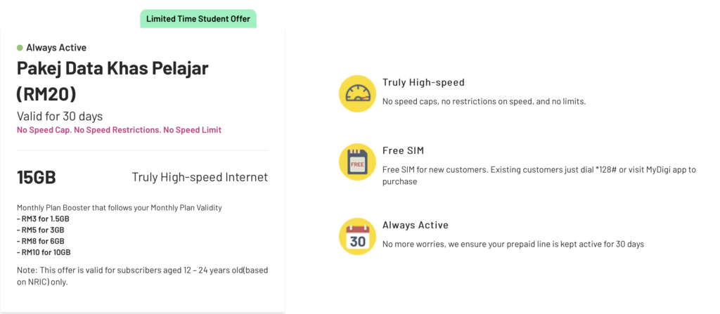Click the age eligibility note text
720x314 pixels.
(x=142, y=276)
